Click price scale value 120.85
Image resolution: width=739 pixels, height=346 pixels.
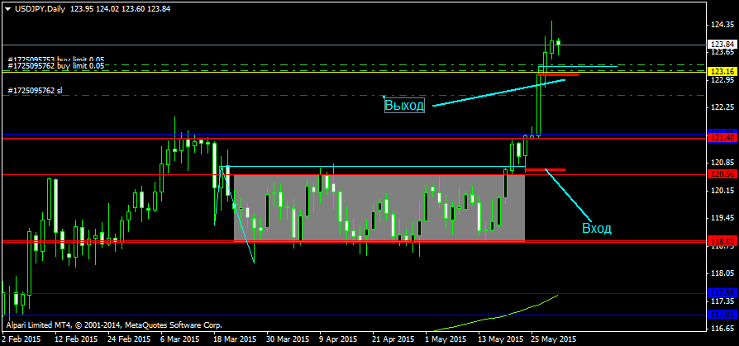tap(722, 163)
